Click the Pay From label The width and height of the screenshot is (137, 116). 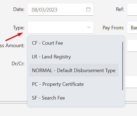tap(113, 28)
